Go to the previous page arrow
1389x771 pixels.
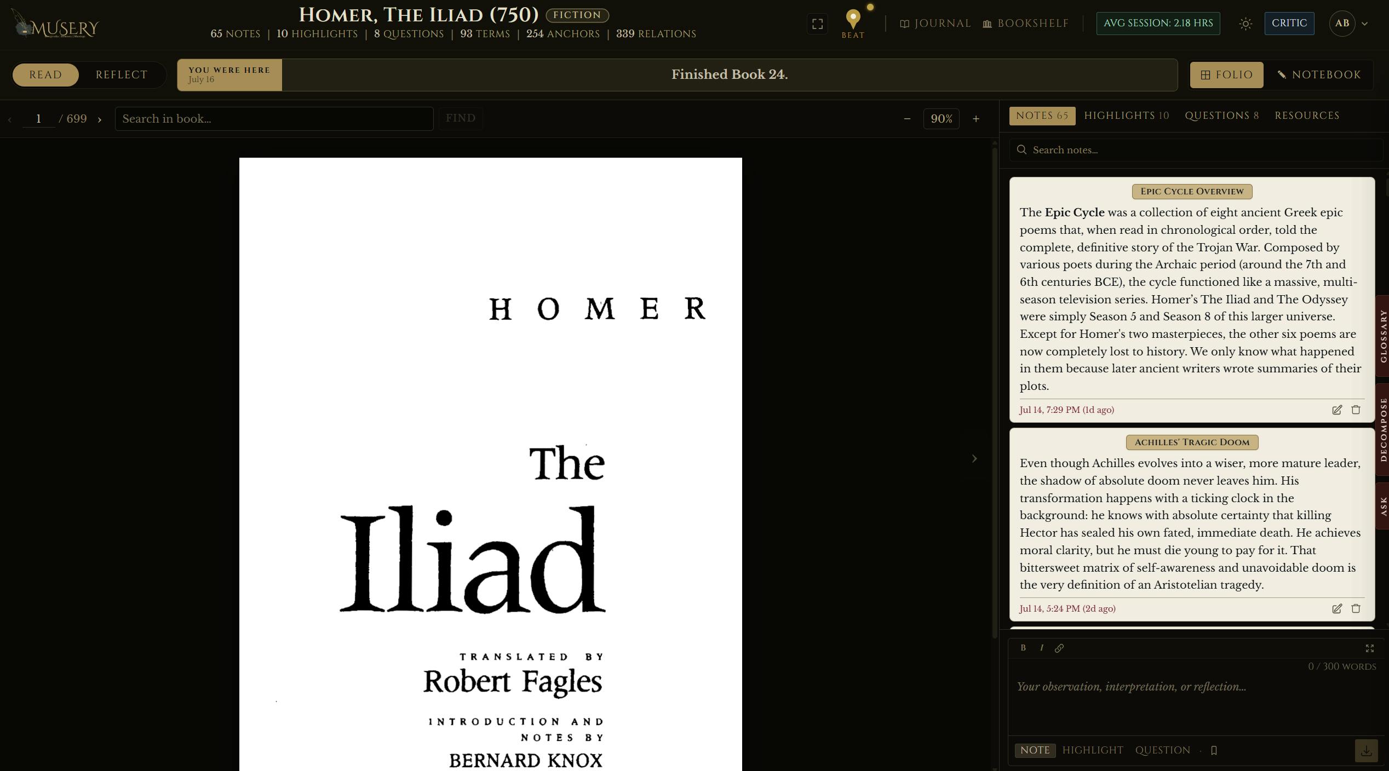[x=9, y=119]
